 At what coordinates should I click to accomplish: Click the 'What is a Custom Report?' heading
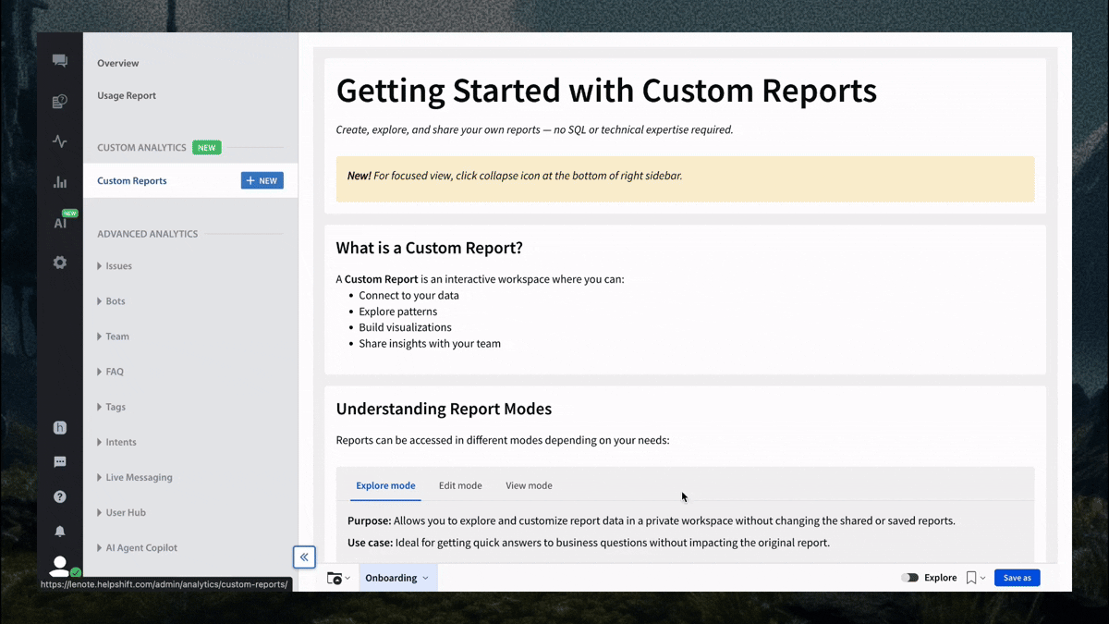pos(429,248)
